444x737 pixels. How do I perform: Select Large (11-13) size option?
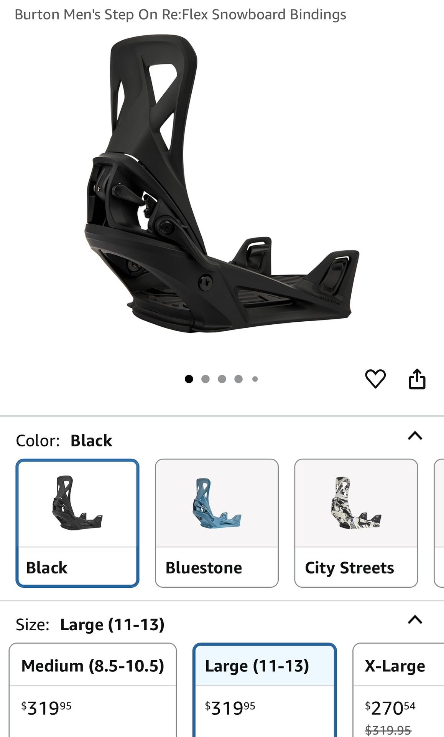pos(265,690)
